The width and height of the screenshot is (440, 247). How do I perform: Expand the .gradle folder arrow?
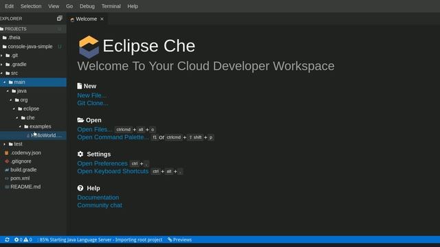(x=1, y=64)
